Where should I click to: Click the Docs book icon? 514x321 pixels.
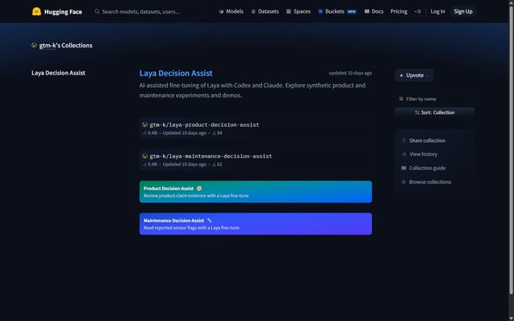click(x=367, y=11)
